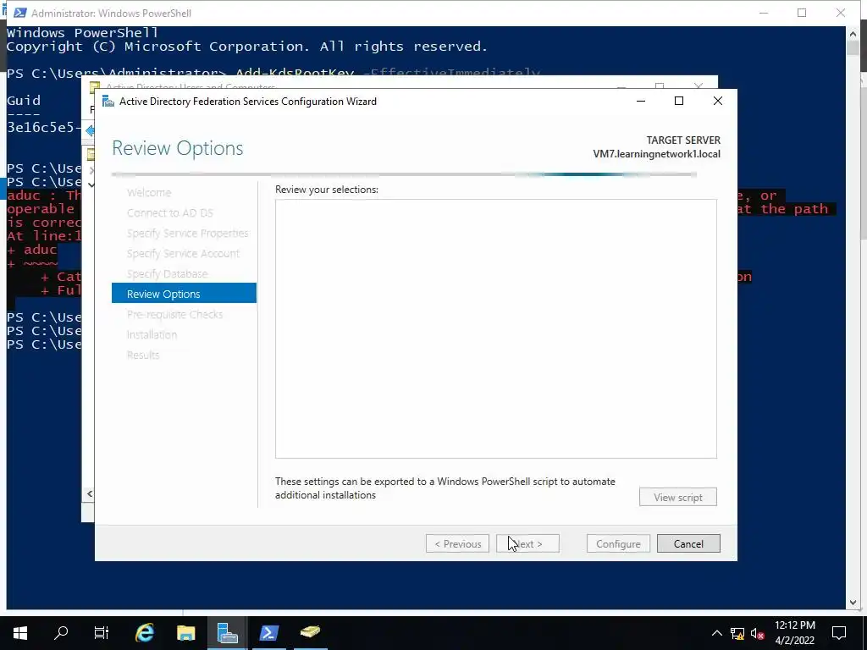The image size is (867, 650).
Task: Show hidden system tray icons
Action: point(716,633)
